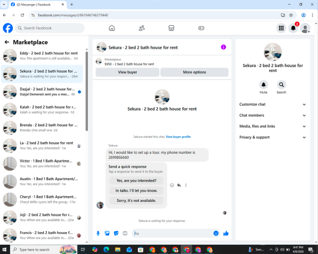Viewport: 318px width, 254px height.
Task: Click the Marketplace $950 listing text
Action: pyautogui.click(x=129, y=64)
